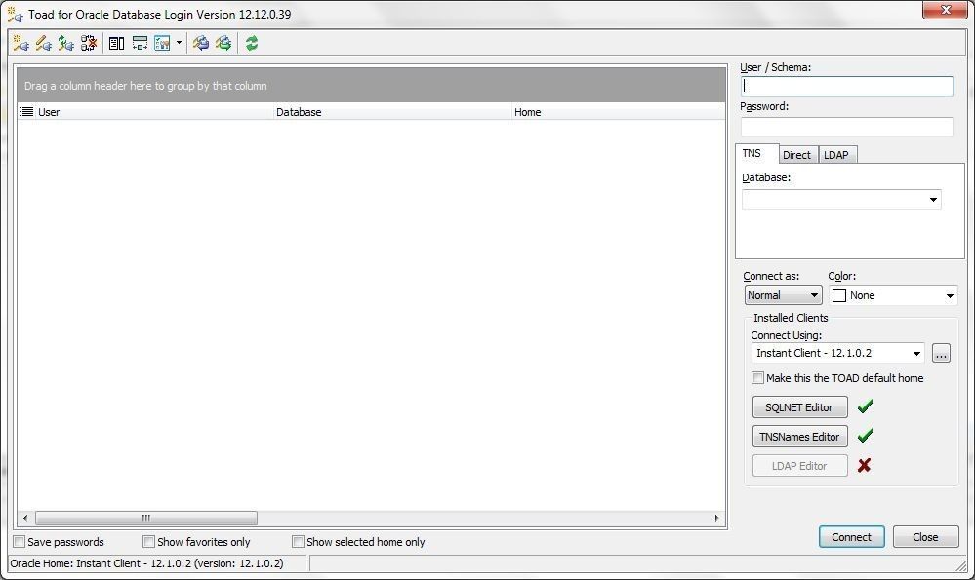Check Make this the TOAD default home
The width and height of the screenshot is (975, 580).
pos(757,377)
